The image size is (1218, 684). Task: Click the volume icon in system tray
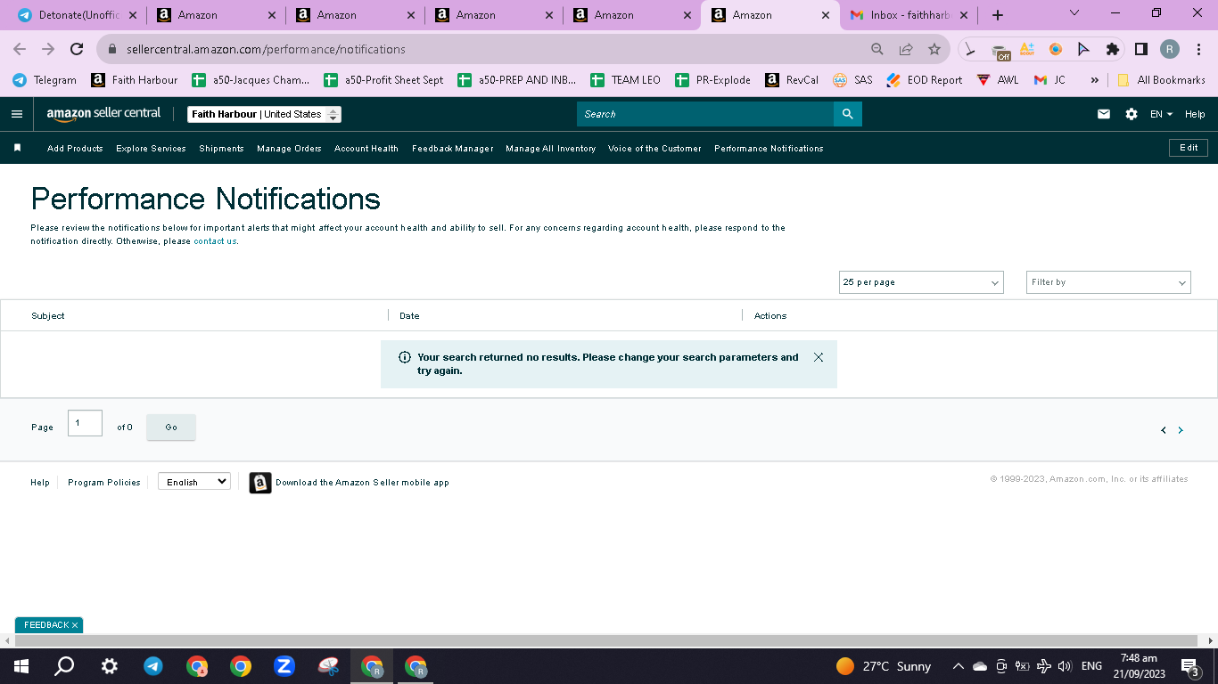pos(1064,666)
